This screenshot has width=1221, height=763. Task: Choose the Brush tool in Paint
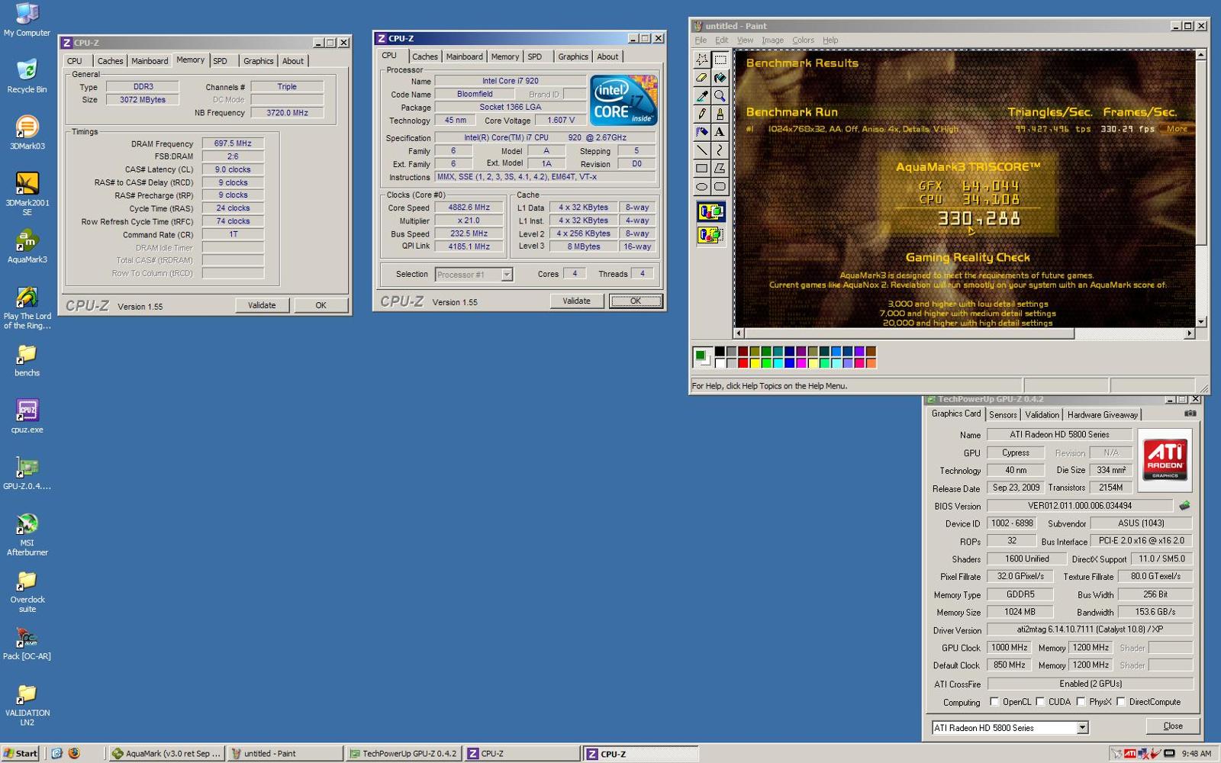click(x=720, y=114)
